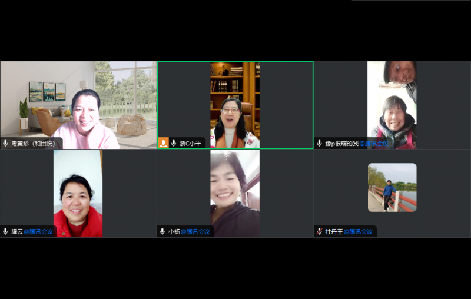Select the 粤黄珍（和田悦）name label
The height and width of the screenshot is (299, 471).
point(34,143)
